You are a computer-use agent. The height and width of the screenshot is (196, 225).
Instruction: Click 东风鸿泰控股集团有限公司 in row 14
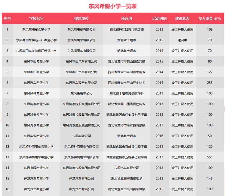(x=82, y=168)
